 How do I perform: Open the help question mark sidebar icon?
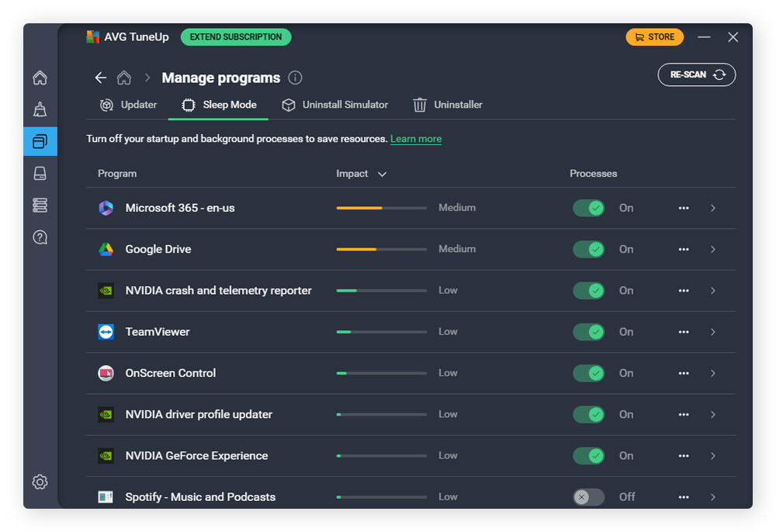[x=40, y=237]
